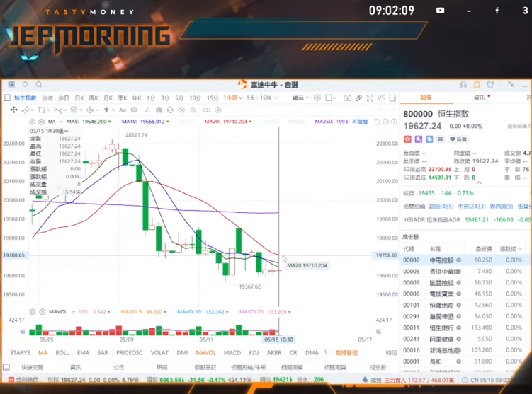
Task: Toggle MA20 line visibility arrow
Action: pos(250,122)
